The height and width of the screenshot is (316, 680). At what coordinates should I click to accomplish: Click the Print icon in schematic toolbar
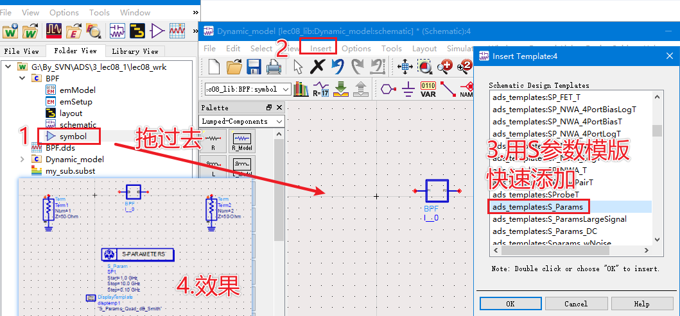(273, 66)
